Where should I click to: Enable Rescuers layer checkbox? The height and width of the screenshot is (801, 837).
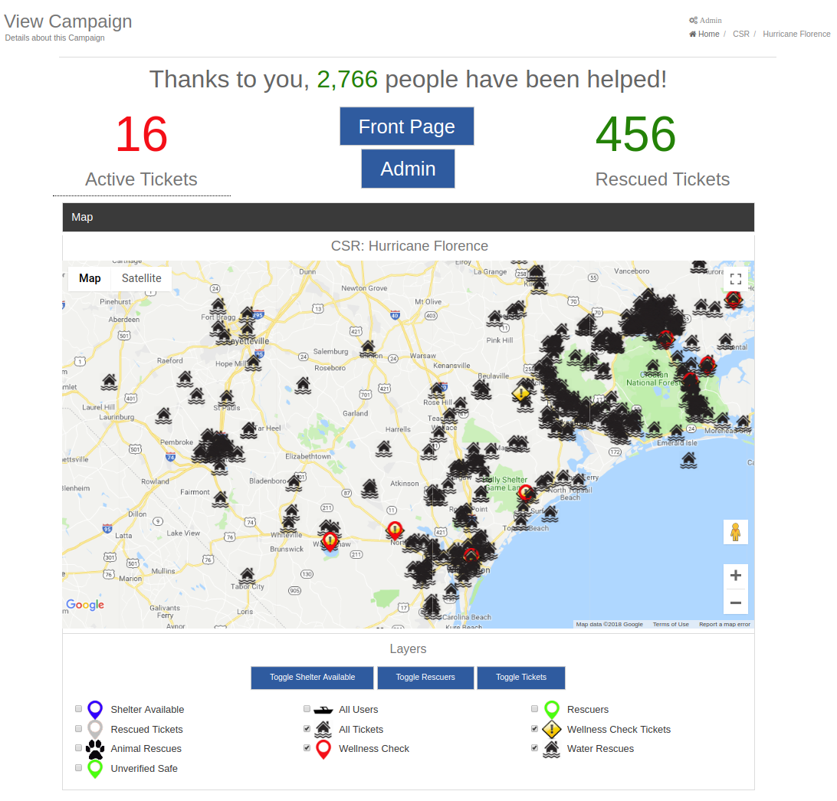[x=534, y=709]
